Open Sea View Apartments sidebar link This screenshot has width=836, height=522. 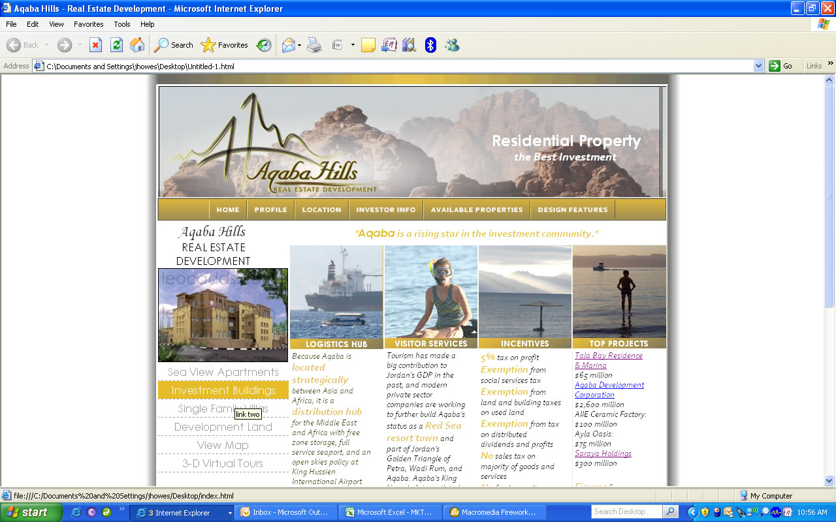click(223, 372)
